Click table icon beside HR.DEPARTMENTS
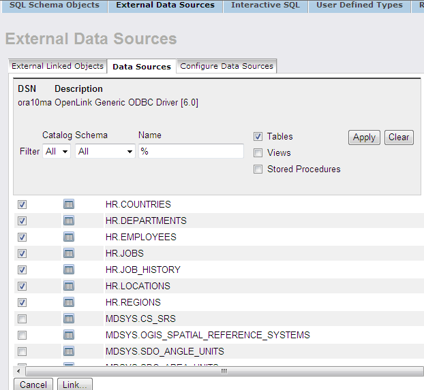 (68, 221)
